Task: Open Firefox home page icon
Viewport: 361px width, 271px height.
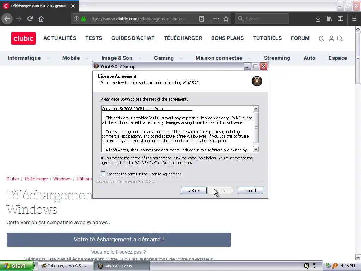Action: (41, 19)
